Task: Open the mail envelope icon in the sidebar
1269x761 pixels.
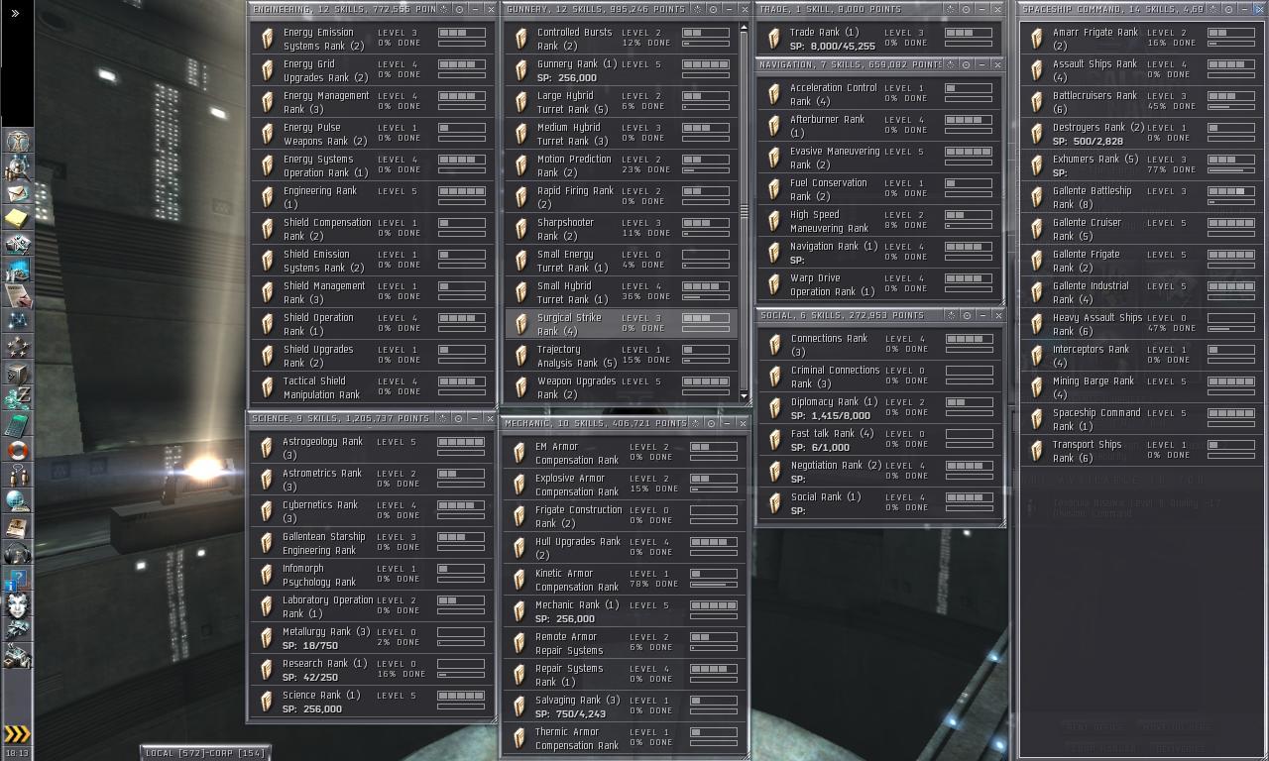Action: coord(17,192)
